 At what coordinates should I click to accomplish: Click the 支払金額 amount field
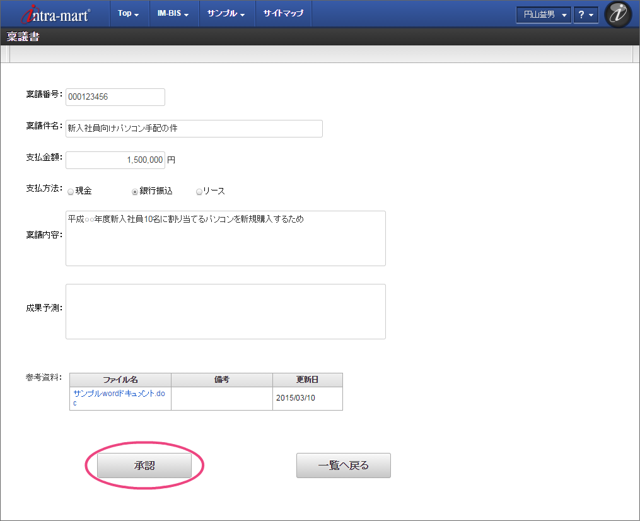point(115,160)
